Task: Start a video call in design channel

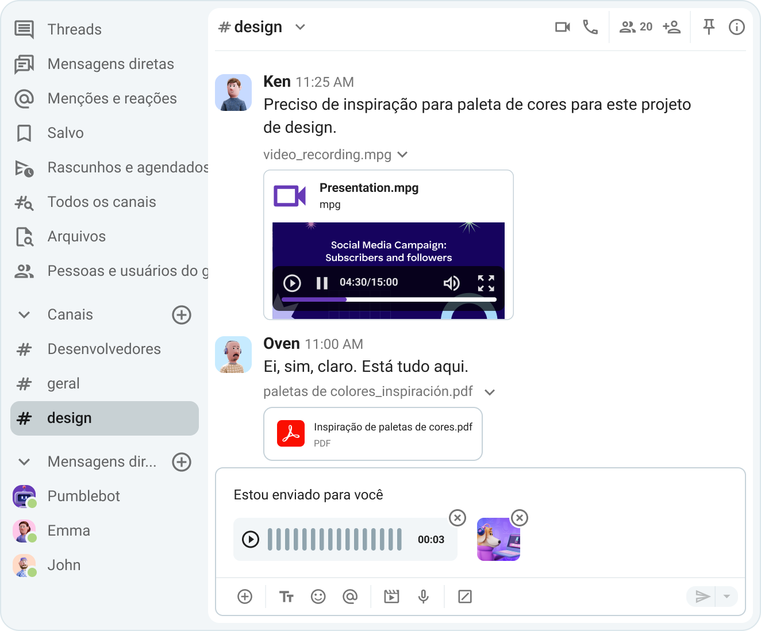Action: coord(562,27)
